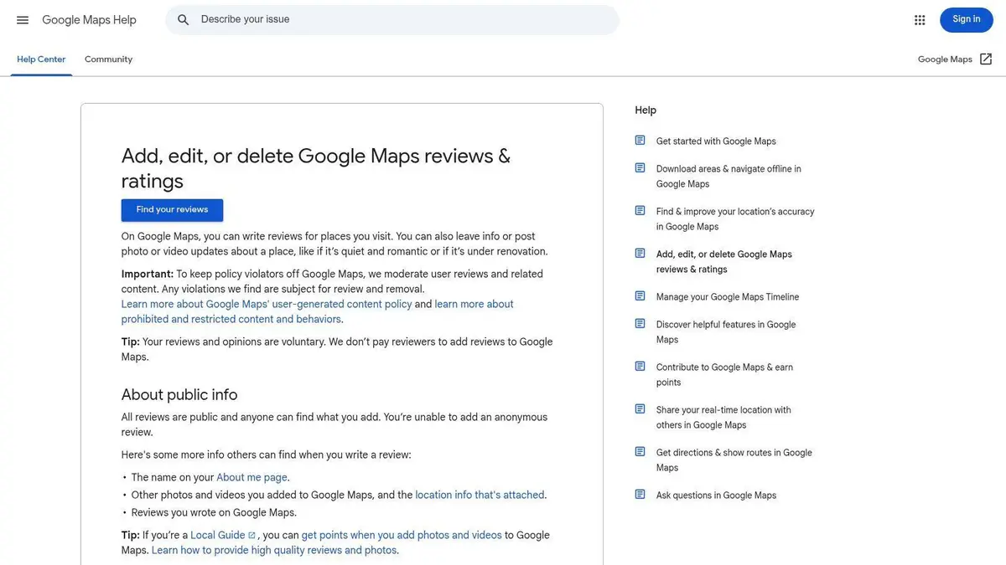Open Manage your Google Maps Timeline article
The image size is (1006, 565).
coord(728,297)
